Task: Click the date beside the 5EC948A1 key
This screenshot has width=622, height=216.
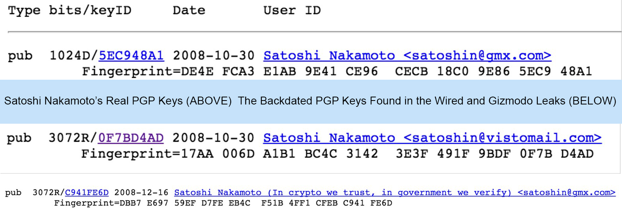Action: pyautogui.click(x=214, y=56)
